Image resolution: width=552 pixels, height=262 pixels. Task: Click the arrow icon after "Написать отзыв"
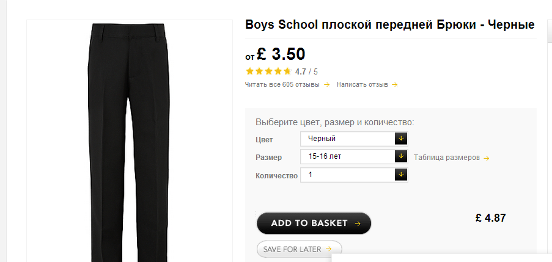point(395,85)
